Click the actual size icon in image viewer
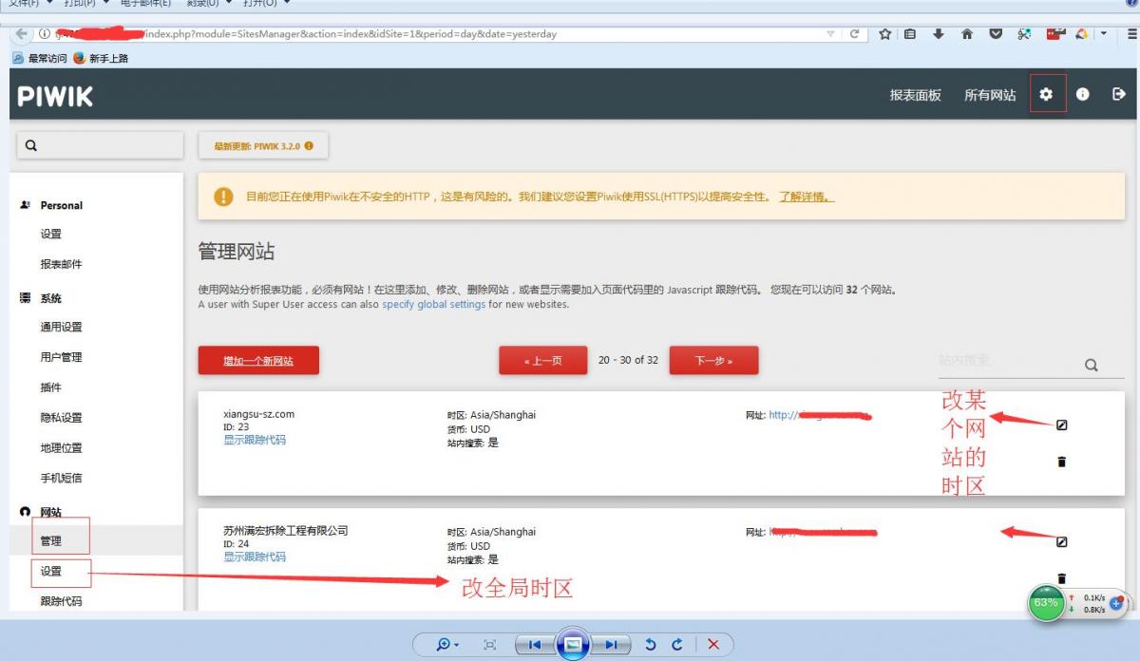This screenshot has width=1140, height=661. (490, 645)
